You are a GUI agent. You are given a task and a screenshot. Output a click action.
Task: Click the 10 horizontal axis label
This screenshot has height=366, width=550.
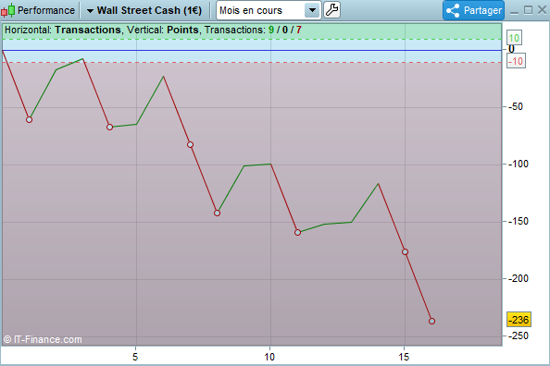[269, 357]
